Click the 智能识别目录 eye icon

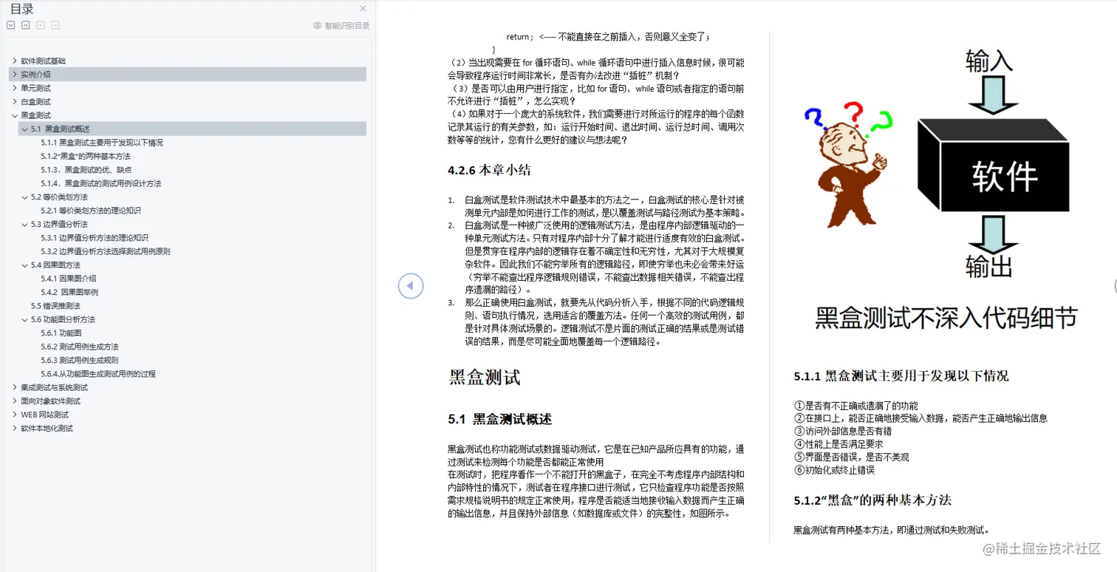pyautogui.click(x=317, y=24)
